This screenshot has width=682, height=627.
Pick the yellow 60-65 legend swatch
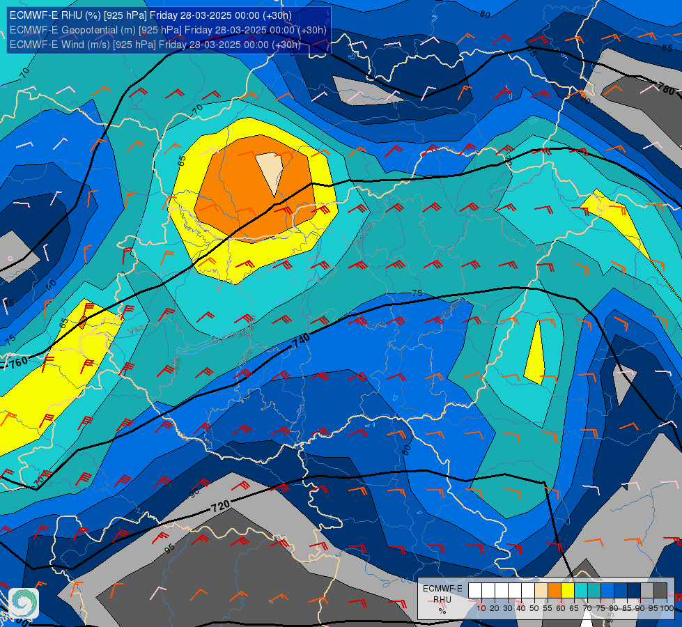point(568,591)
